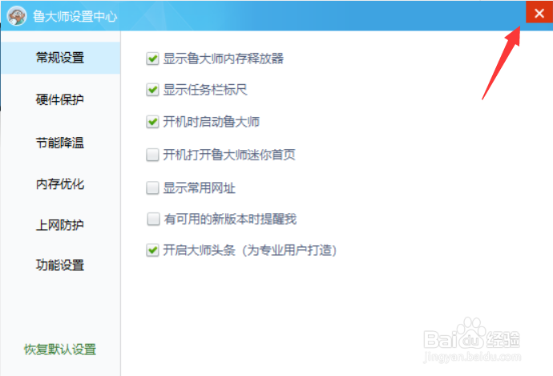Open 功能设置 tab
The height and width of the screenshot is (376, 553).
coord(60,265)
